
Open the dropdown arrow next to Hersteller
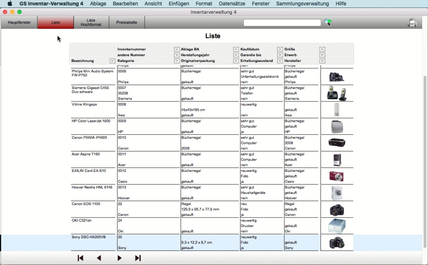322,61
